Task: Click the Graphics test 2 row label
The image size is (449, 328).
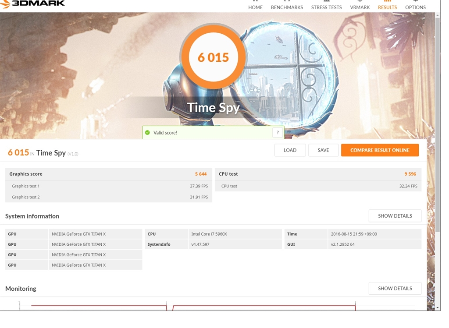Action: point(26,197)
